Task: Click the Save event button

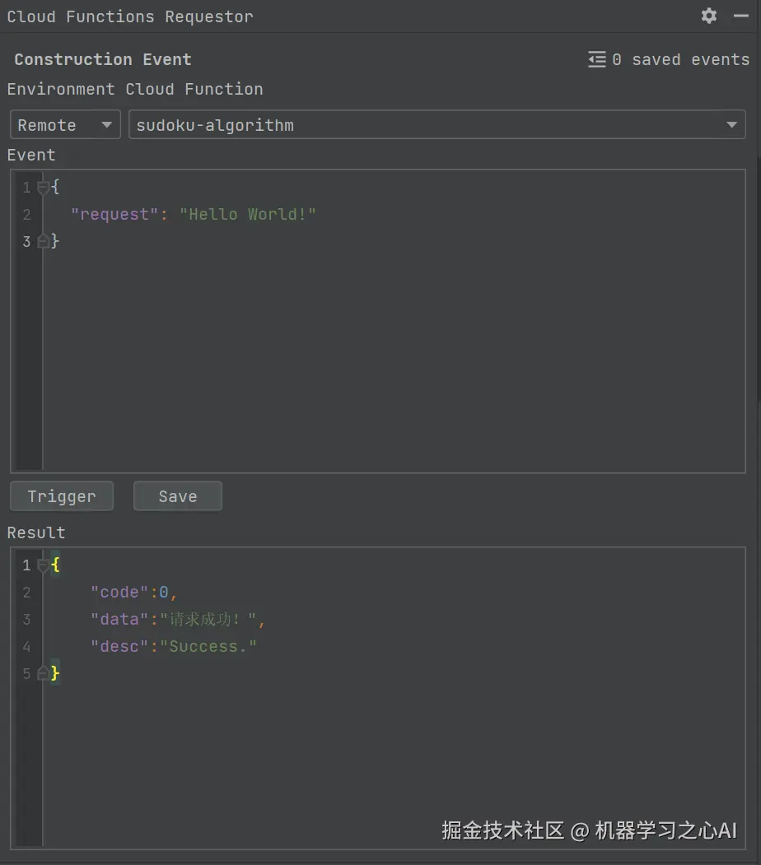Action: coord(178,496)
